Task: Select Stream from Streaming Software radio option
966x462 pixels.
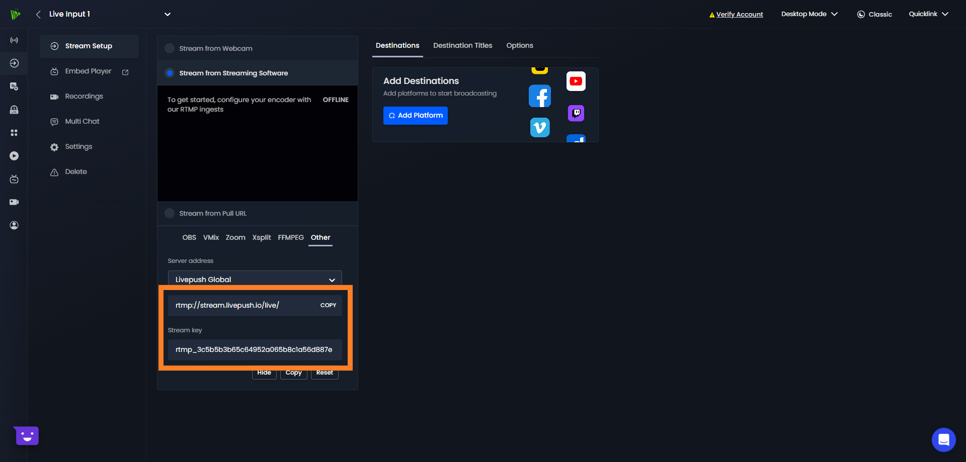Action: point(170,73)
